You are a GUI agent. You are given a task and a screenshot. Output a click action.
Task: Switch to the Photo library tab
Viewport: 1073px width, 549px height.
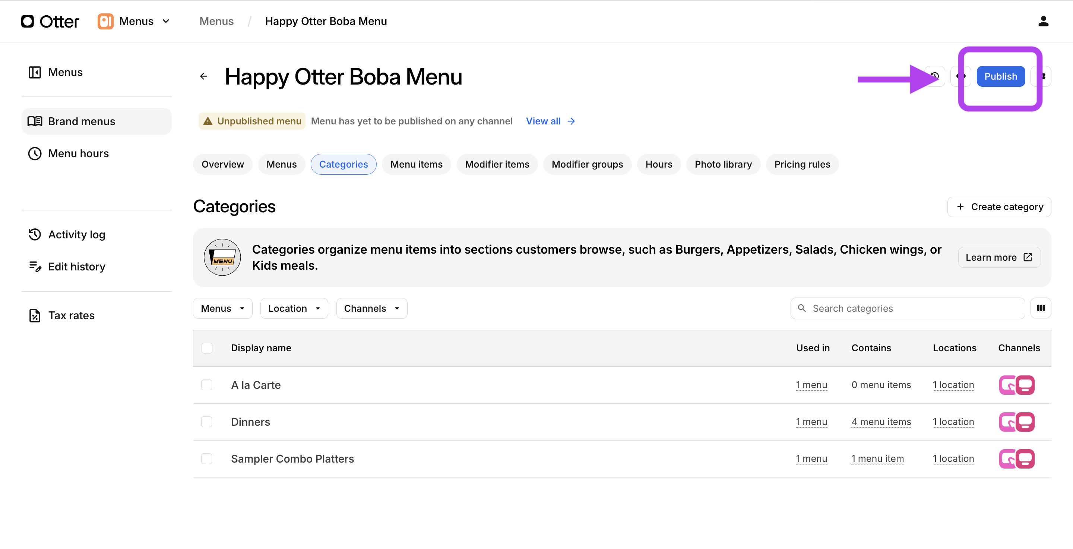click(723, 164)
